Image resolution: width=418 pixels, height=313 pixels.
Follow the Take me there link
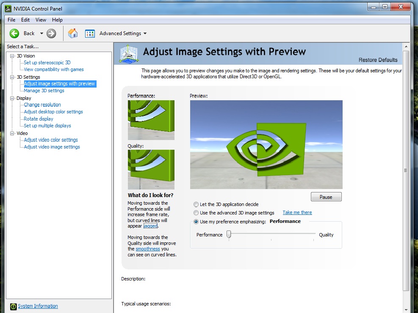pyautogui.click(x=297, y=212)
